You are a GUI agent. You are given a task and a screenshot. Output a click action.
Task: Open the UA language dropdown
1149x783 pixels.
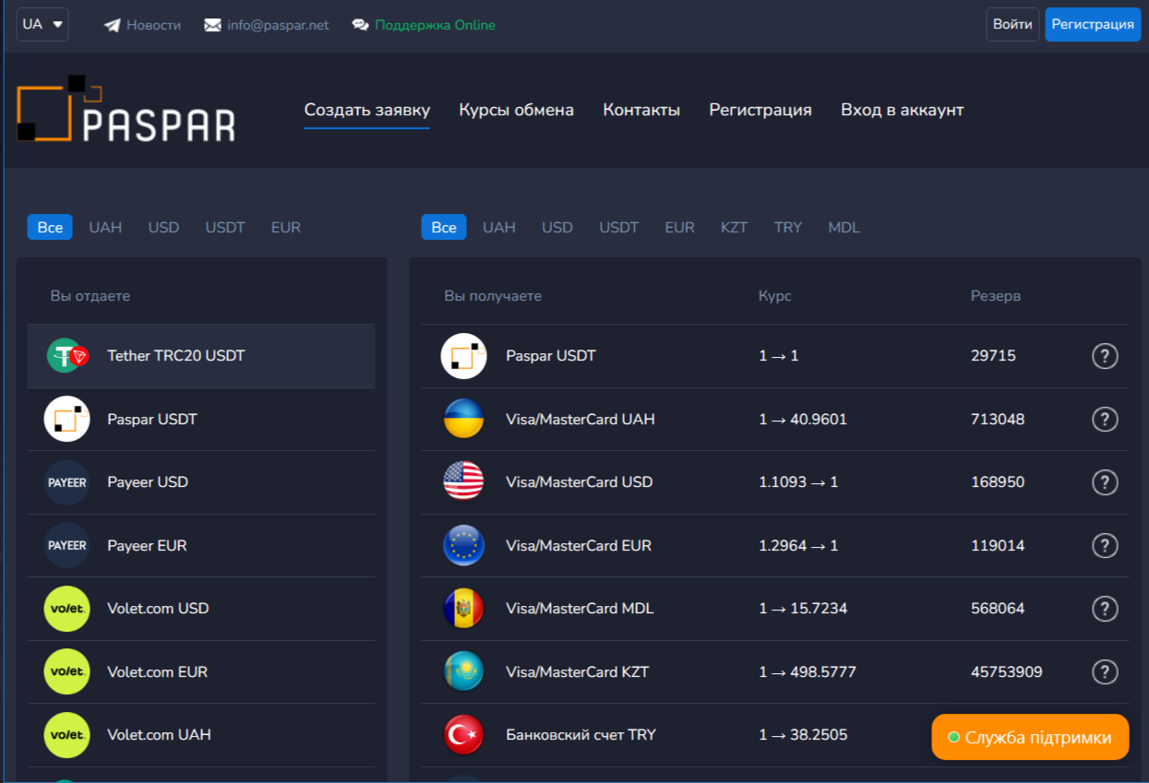click(x=42, y=25)
